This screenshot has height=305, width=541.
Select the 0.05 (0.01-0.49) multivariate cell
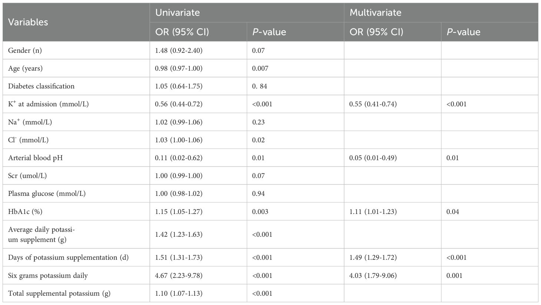[373, 158]
